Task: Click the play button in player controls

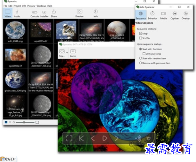Action: [x=105, y=138]
